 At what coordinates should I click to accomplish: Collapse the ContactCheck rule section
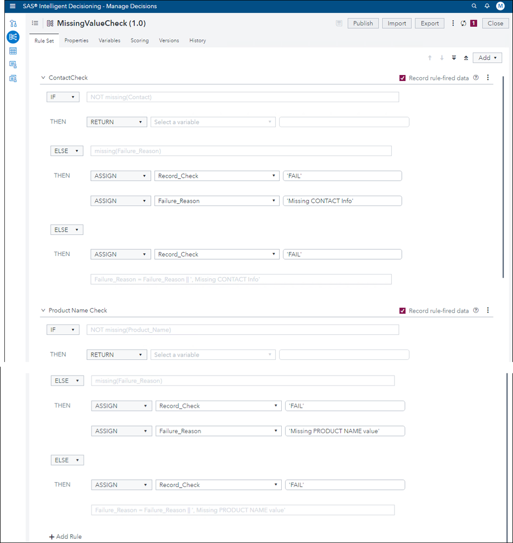click(43, 78)
